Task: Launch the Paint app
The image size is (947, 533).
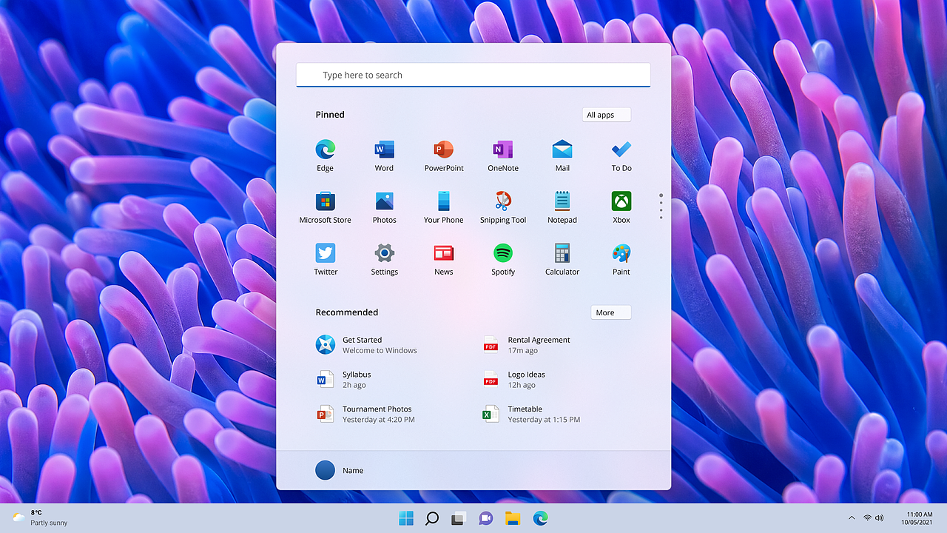Action: pyautogui.click(x=621, y=259)
